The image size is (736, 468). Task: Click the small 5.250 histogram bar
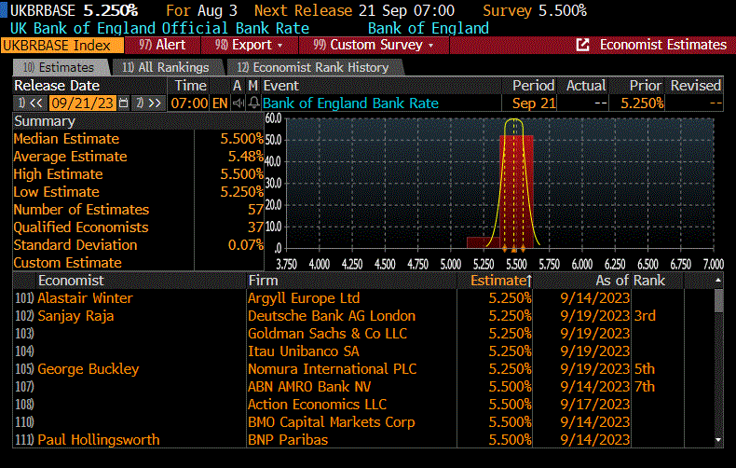[483, 242]
